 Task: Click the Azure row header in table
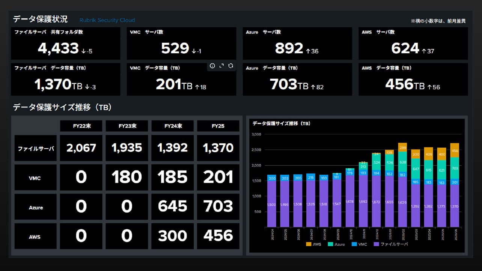(x=36, y=207)
